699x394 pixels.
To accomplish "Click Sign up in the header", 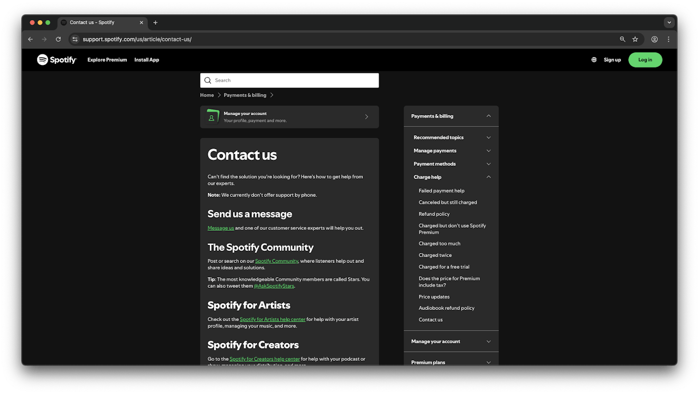I will pyautogui.click(x=612, y=60).
